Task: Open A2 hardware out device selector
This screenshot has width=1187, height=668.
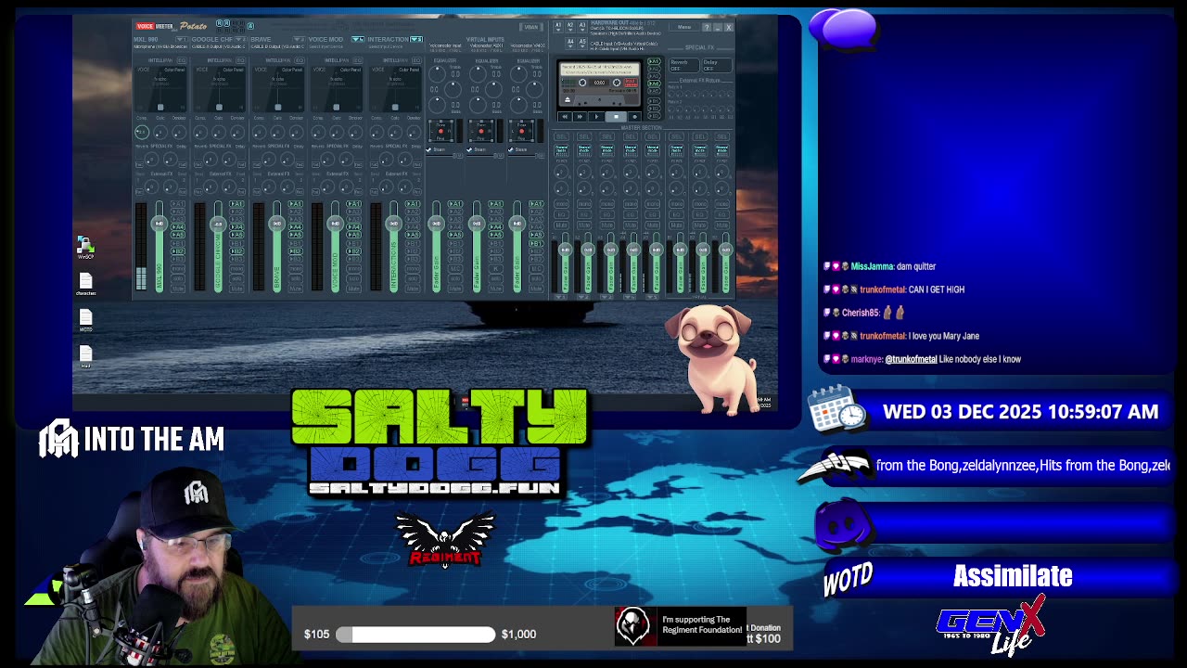Action: pos(570,27)
